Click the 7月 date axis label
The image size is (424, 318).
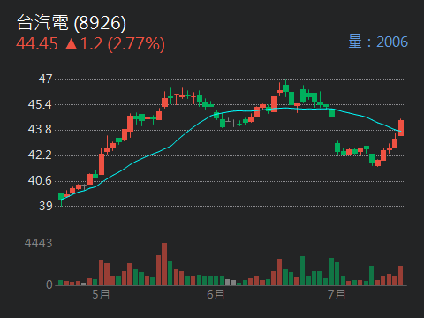(x=337, y=294)
